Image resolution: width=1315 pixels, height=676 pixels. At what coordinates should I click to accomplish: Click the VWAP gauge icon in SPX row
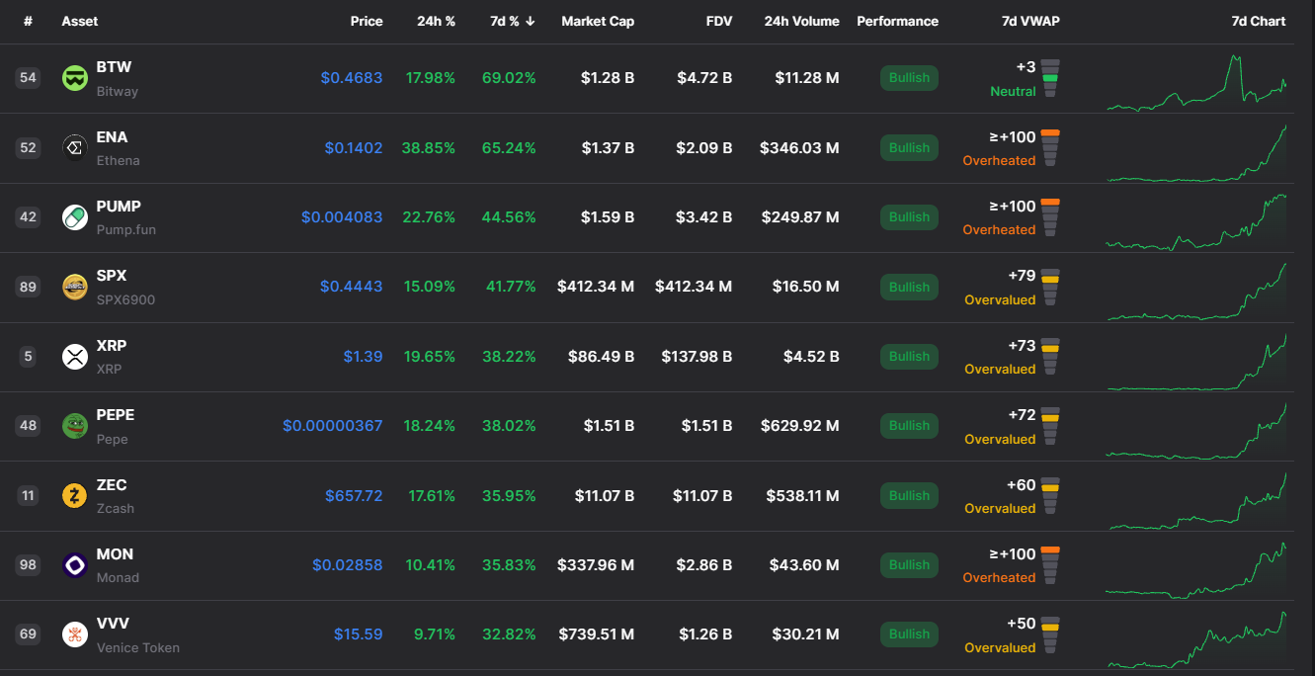[1050, 287]
